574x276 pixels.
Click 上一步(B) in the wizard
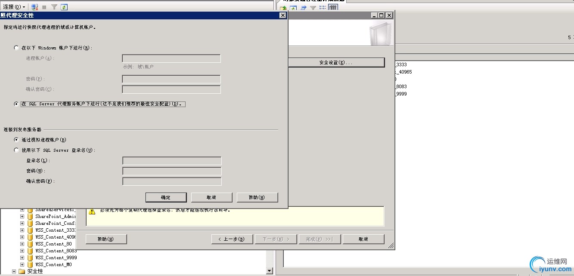(231, 239)
